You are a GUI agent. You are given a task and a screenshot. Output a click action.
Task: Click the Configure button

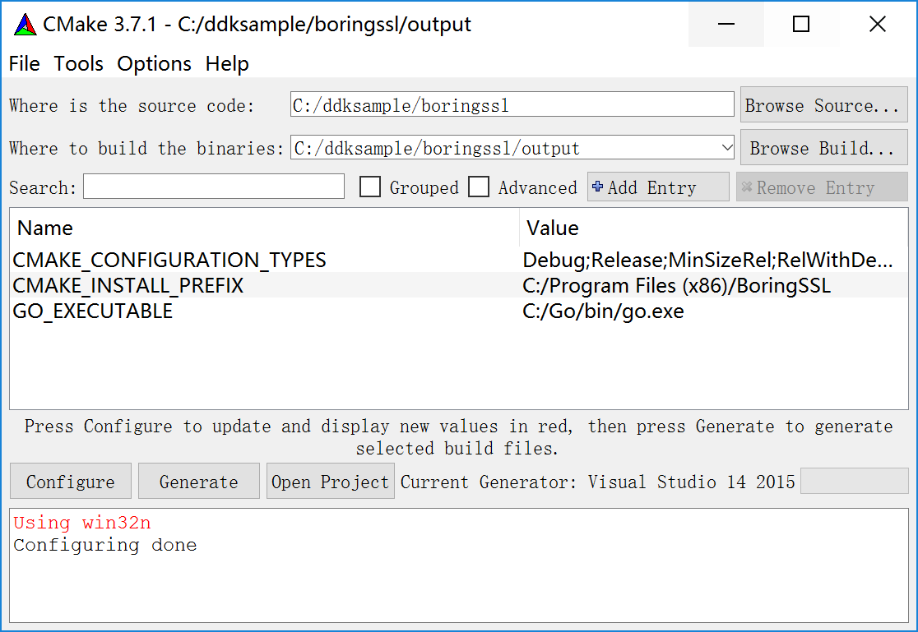[70, 481]
